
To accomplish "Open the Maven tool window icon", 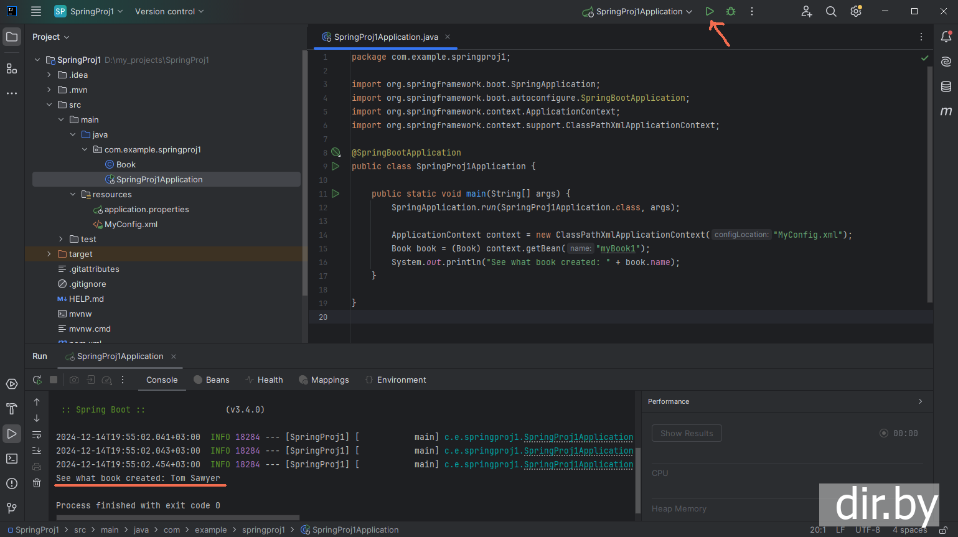I will coord(946,111).
